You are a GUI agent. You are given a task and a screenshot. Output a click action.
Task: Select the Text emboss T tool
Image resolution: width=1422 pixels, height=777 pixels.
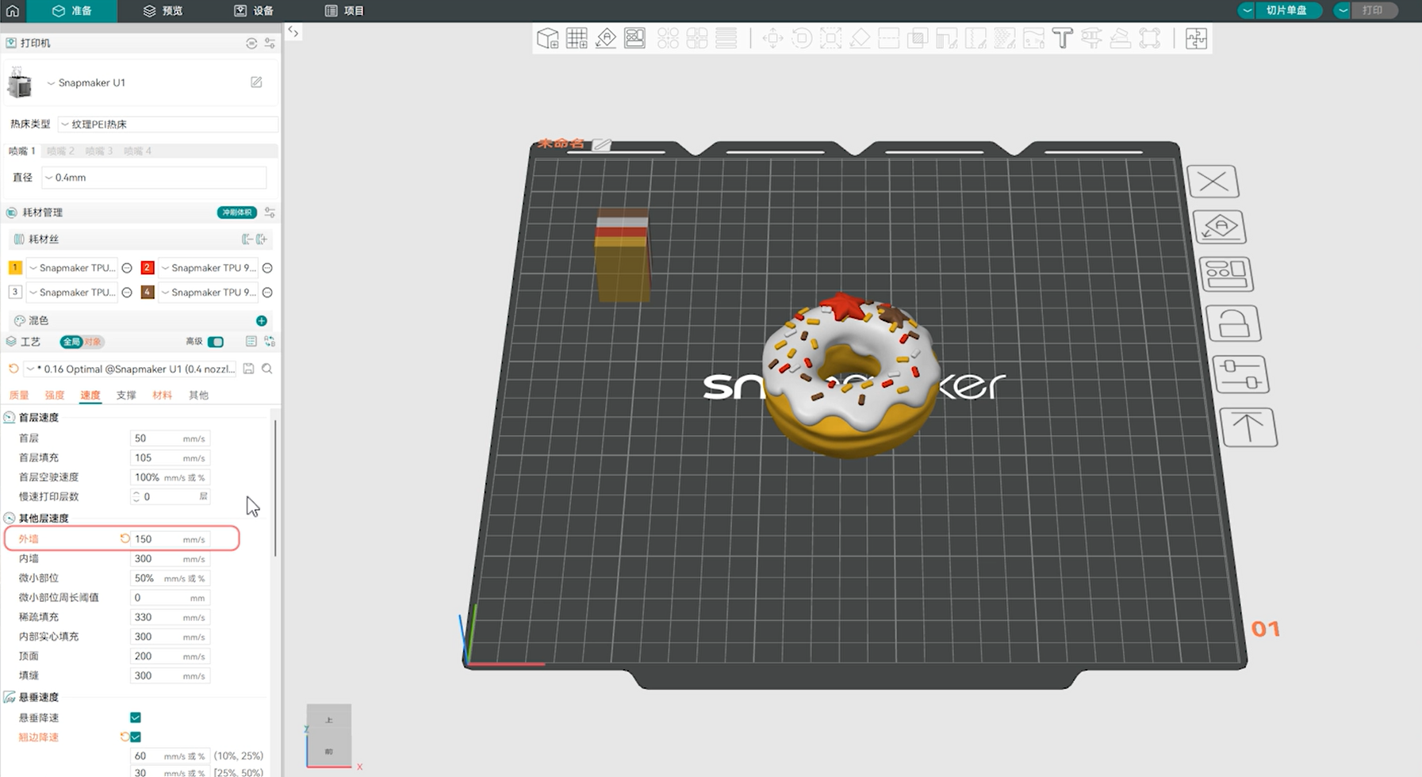coord(1062,38)
